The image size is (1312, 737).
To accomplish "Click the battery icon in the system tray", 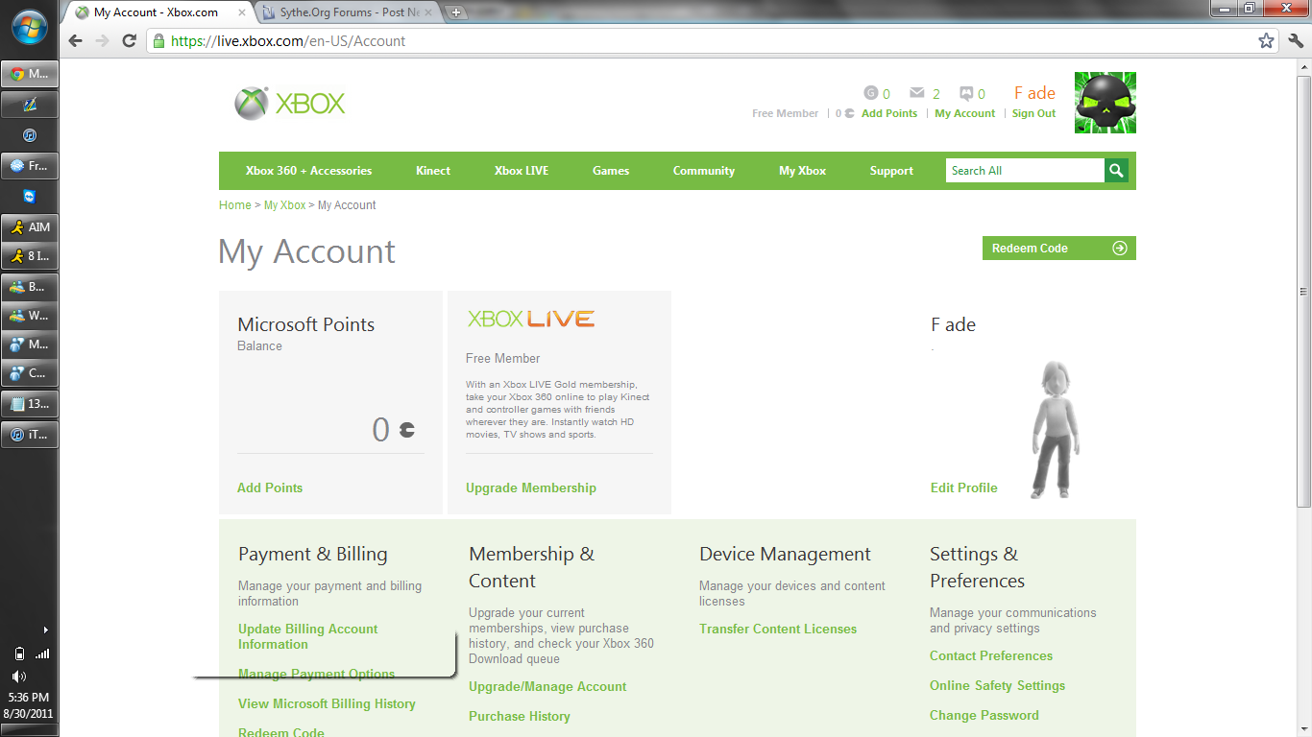I will 20,654.
